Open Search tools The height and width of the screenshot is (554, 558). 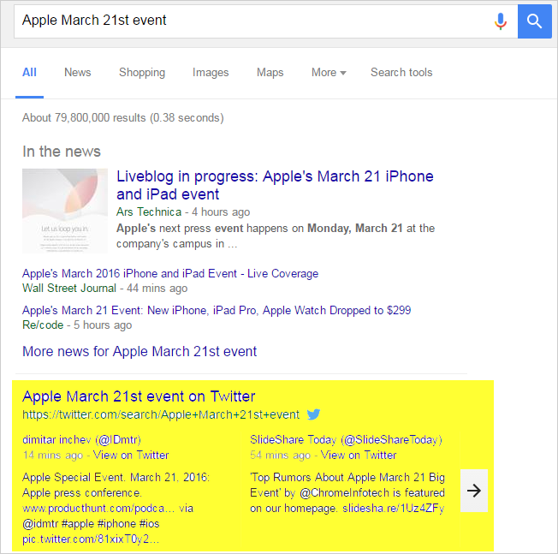coord(401,72)
